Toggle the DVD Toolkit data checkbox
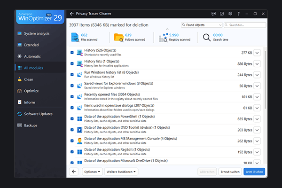Viewport: 282px width, 188px height. pos(72,130)
